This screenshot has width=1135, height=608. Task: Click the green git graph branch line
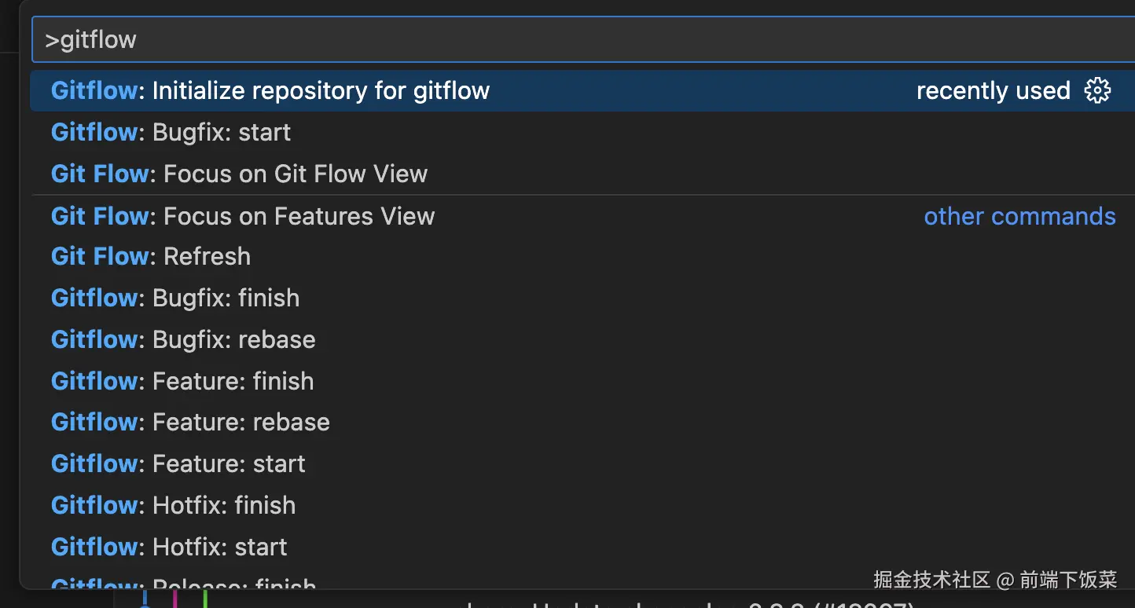(204, 599)
